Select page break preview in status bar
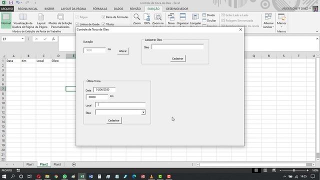This screenshot has height=180, width=320. point(274,170)
